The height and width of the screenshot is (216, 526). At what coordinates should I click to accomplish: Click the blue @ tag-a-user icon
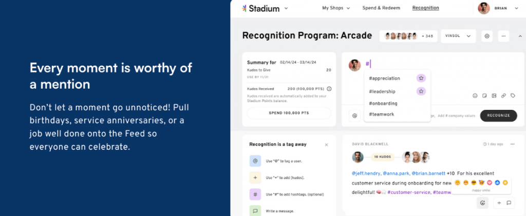(255, 161)
